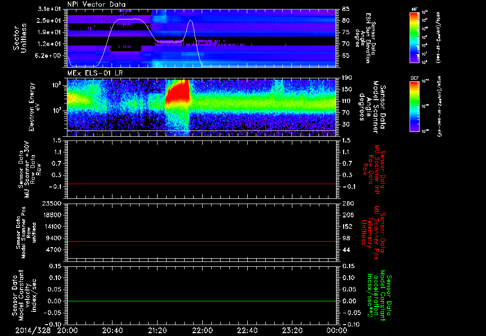Viewport: 486px width, 336px height.
Task: Click the "ergs/(cm**2-sr-sec-eV)" units label
Action: tap(439, 106)
